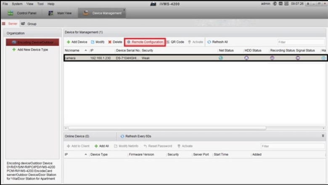
Task: Click the Modify device icon
Action: (93, 42)
